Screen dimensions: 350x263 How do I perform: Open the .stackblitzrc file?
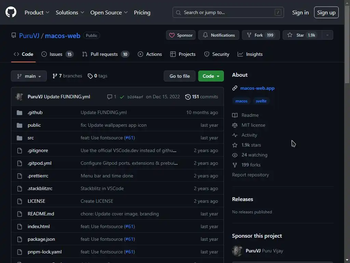40,189
